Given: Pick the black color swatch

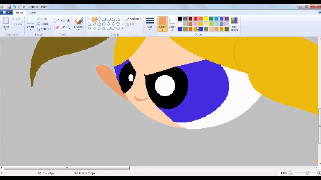Looking at the screenshot, I should (180, 19).
